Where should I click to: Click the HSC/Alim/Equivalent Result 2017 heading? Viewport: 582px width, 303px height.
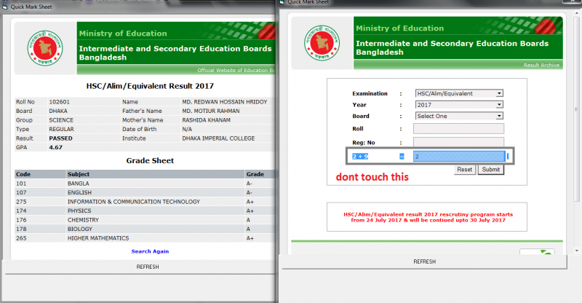click(x=150, y=86)
